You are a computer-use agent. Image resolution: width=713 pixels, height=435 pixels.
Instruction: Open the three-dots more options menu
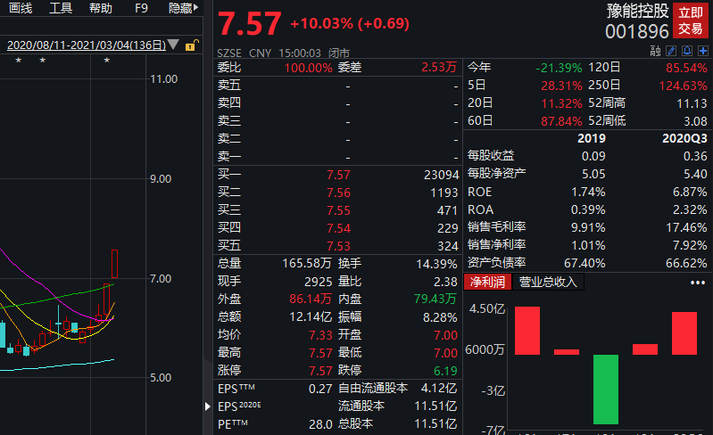pos(697,283)
